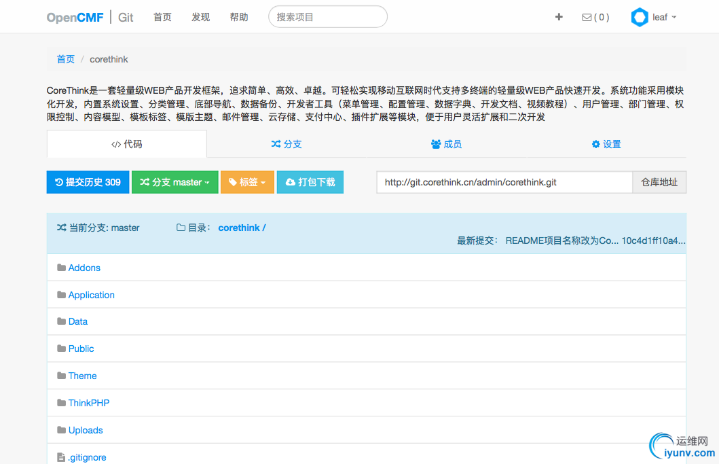Switch to the 成员 members tab
719x464 pixels.
446,144
